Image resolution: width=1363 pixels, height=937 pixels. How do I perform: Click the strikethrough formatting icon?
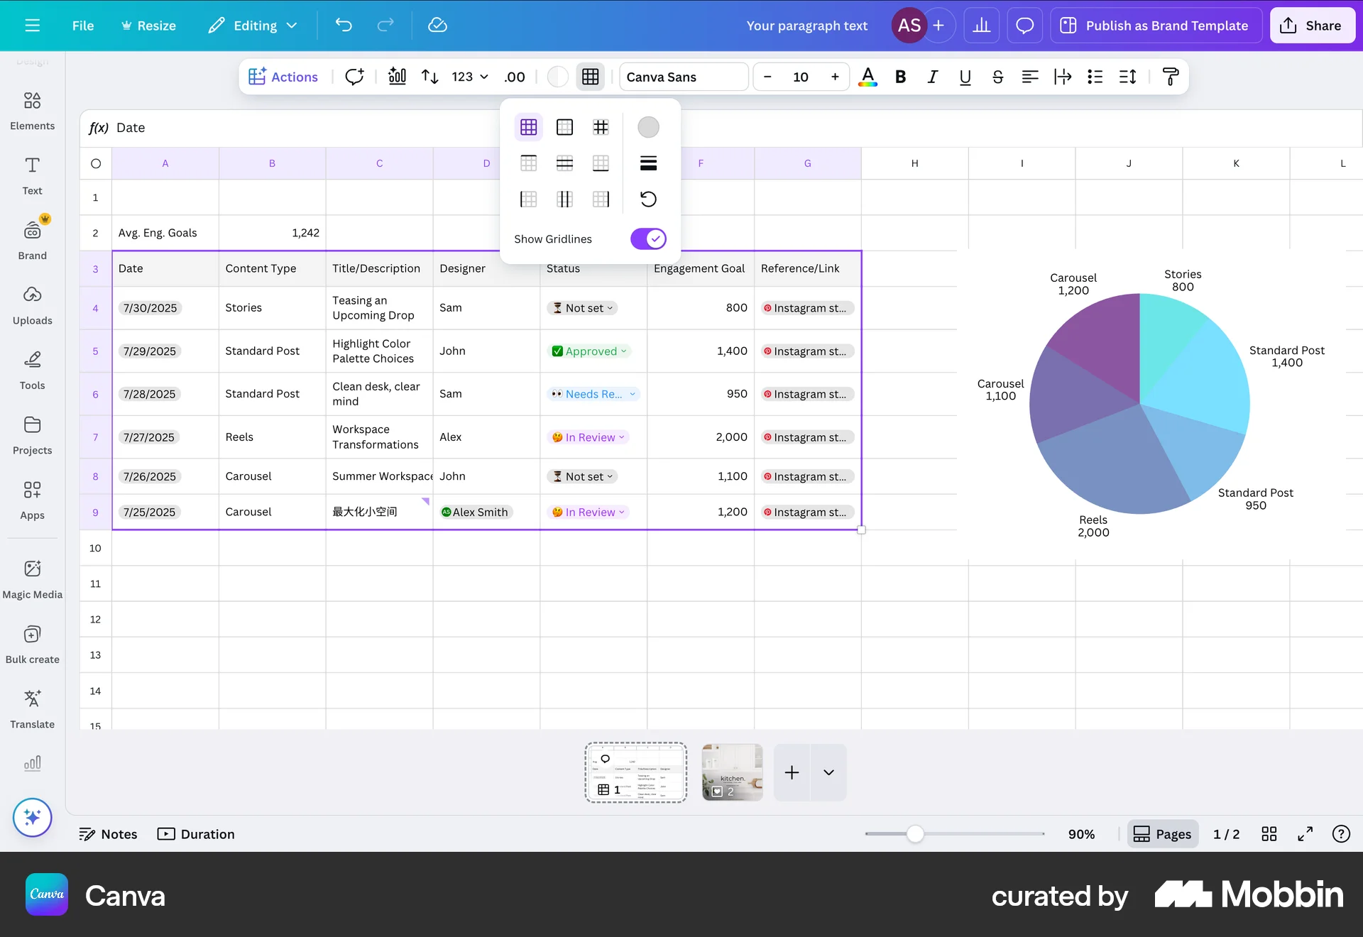tap(997, 77)
